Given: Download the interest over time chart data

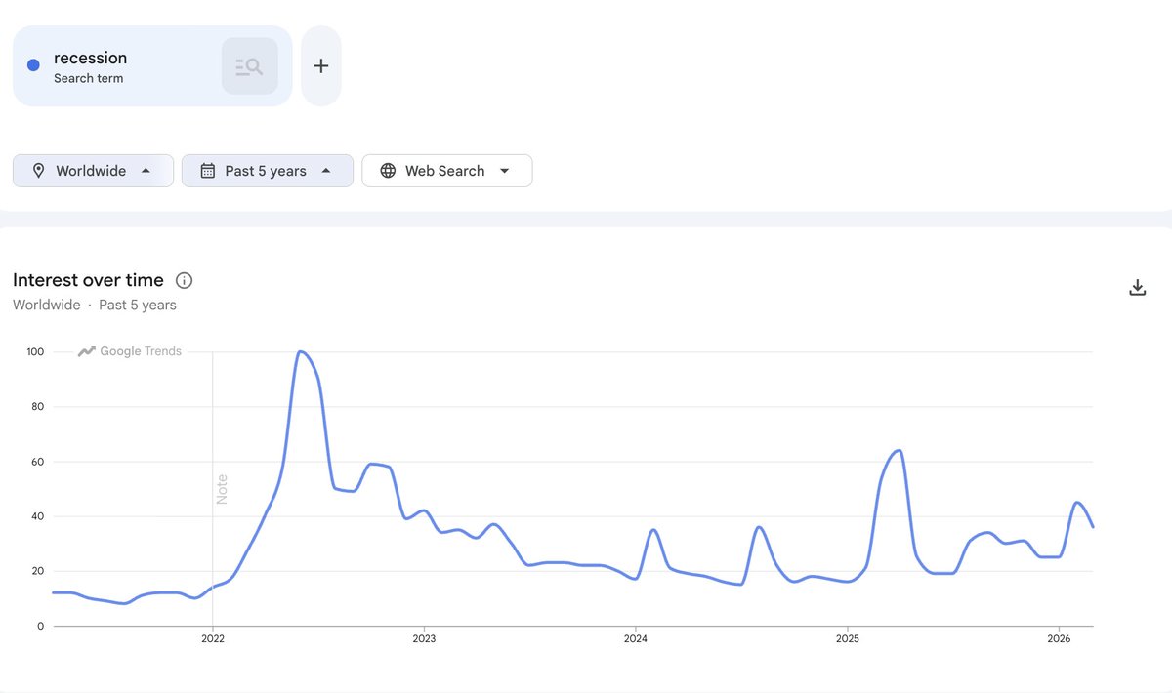Looking at the screenshot, I should click(1137, 287).
